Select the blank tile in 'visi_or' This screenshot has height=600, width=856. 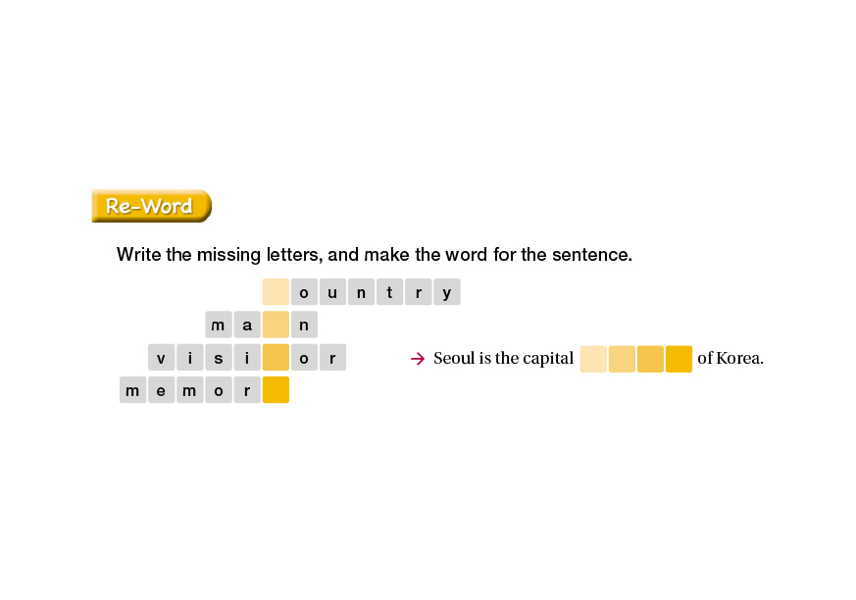click(x=276, y=358)
